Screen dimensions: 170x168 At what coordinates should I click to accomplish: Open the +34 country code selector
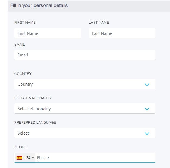[25, 158]
